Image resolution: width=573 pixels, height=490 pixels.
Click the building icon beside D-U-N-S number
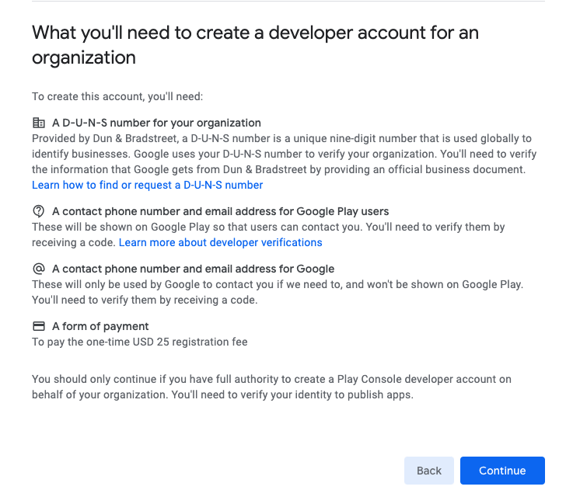38,123
